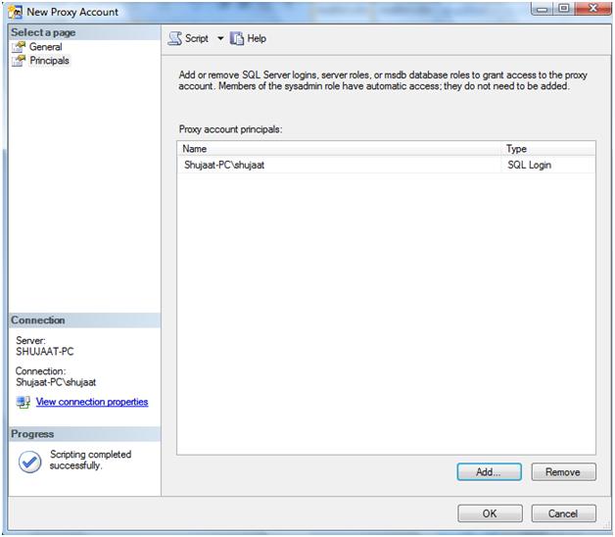Remove the selected principal with the Remove button

[x=563, y=472]
